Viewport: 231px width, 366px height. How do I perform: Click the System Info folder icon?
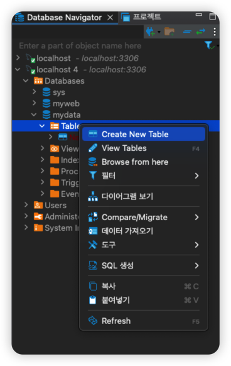(38, 228)
